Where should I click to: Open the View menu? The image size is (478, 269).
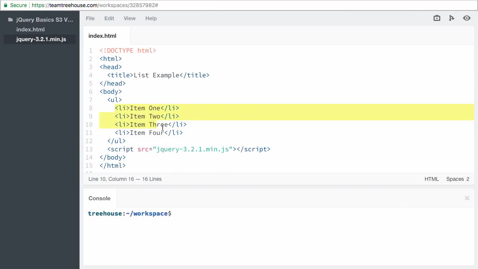click(130, 18)
